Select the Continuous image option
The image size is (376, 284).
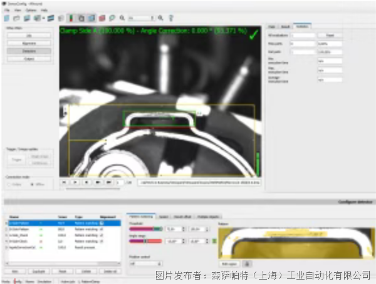(39, 163)
